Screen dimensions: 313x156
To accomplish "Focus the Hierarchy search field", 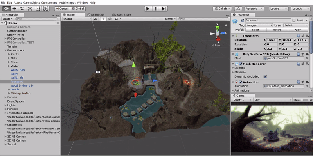I will coord(36,19).
